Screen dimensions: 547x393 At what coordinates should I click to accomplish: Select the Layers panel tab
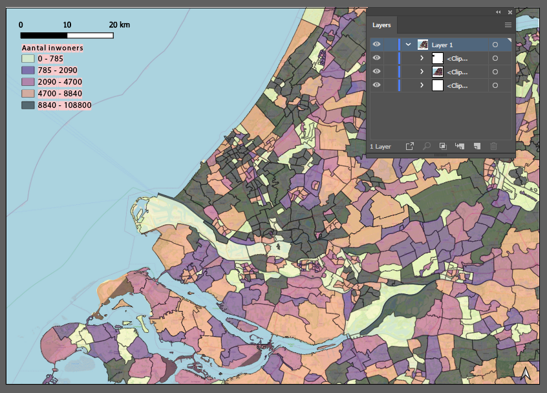(381, 25)
